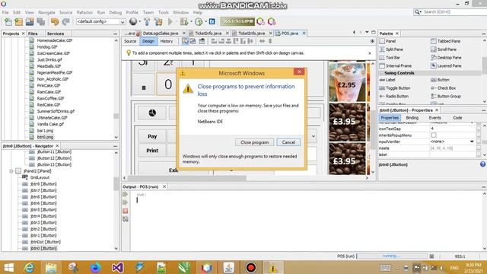The width and height of the screenshot is (487, 274).
Task: Open the File menu
Action: point(5,12)
